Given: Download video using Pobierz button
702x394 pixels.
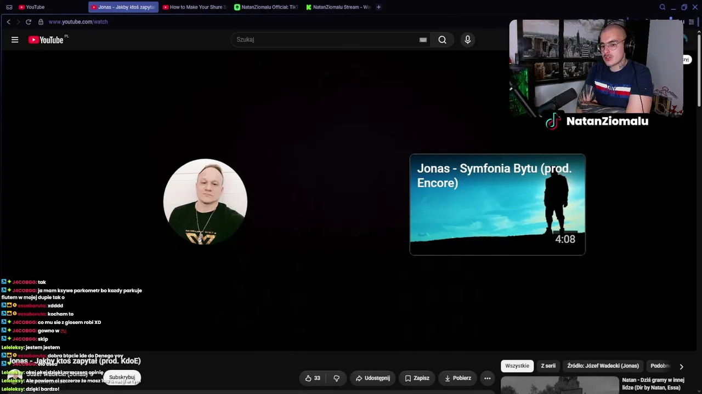Looking at the screenshot, I should [457, 378].
